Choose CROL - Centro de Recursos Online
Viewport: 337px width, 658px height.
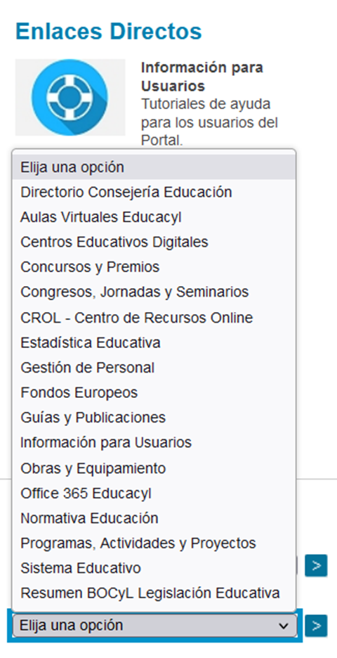coord(154,318)
